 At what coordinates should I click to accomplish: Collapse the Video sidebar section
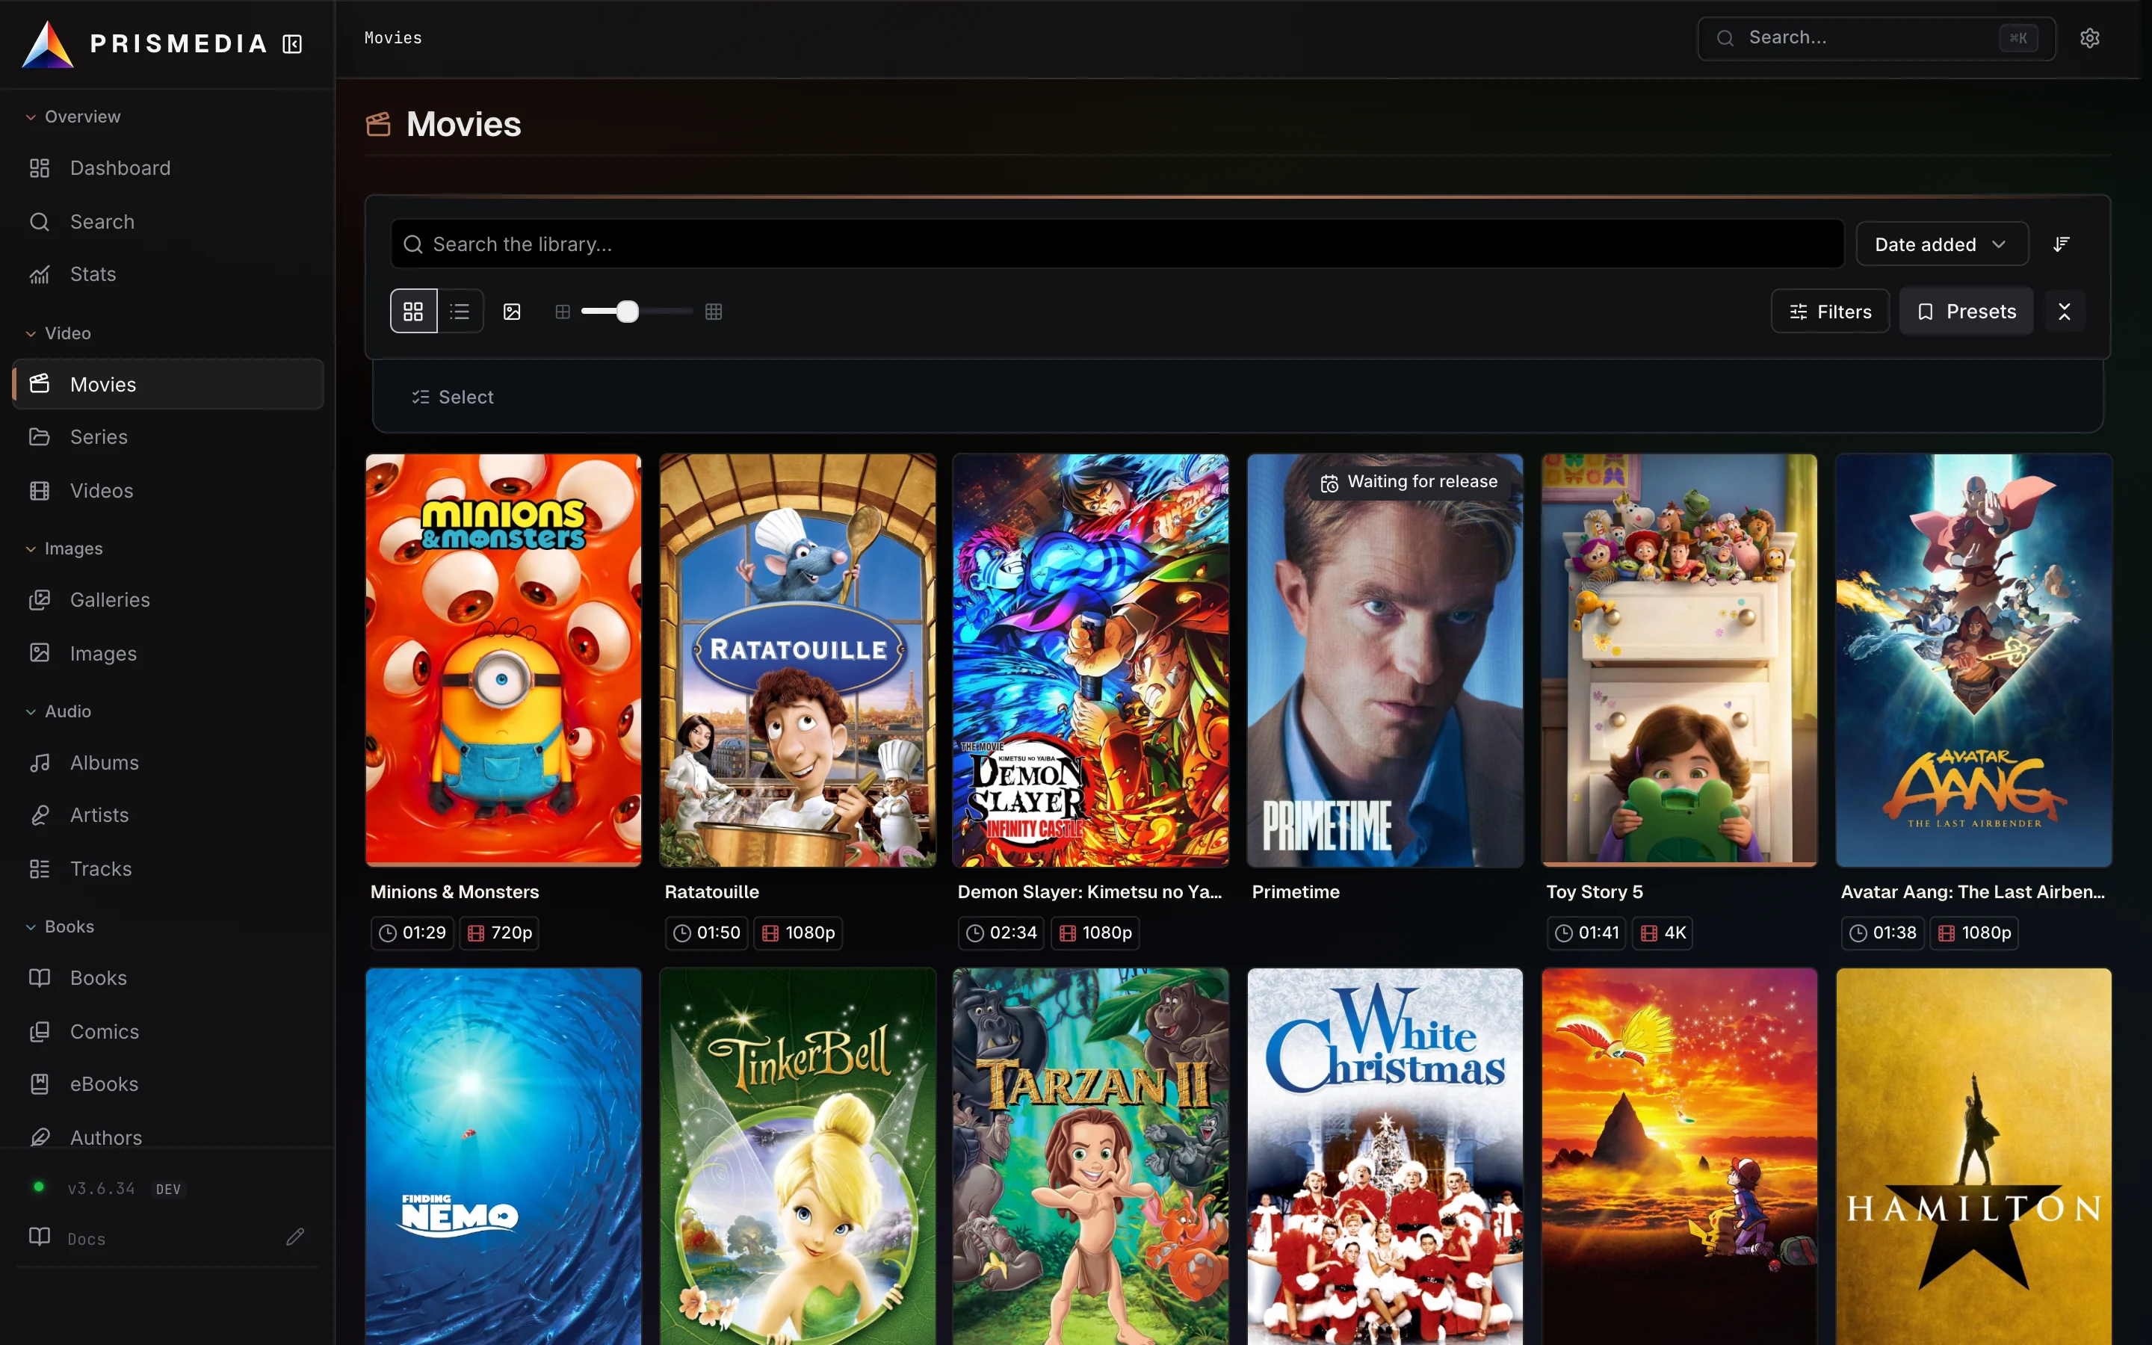[59, 333]
